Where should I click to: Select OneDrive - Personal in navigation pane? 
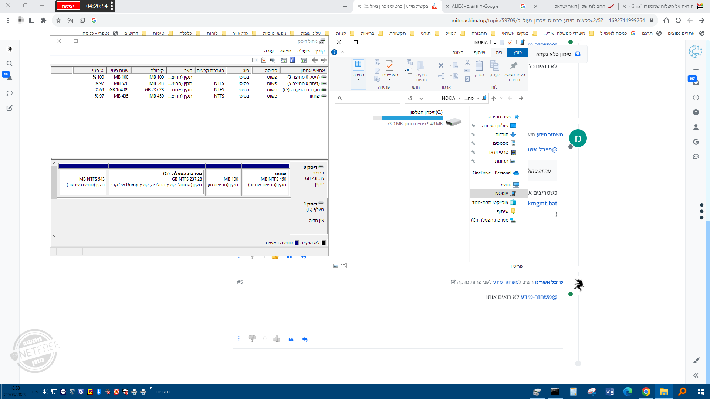tap(496, 173)
